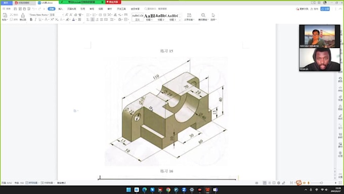Toggle Underline formatting
Image resolution: width=344 pixels, height=194 pixels.
pos(39,20)
